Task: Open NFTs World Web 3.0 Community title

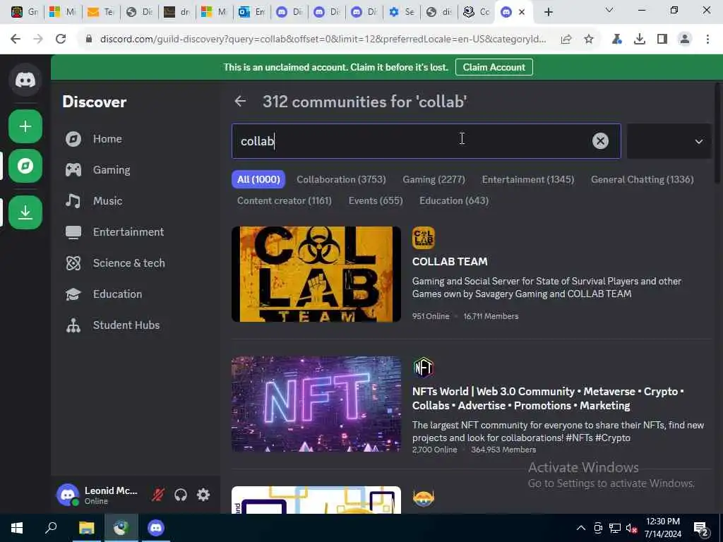Action: (548, 398)
